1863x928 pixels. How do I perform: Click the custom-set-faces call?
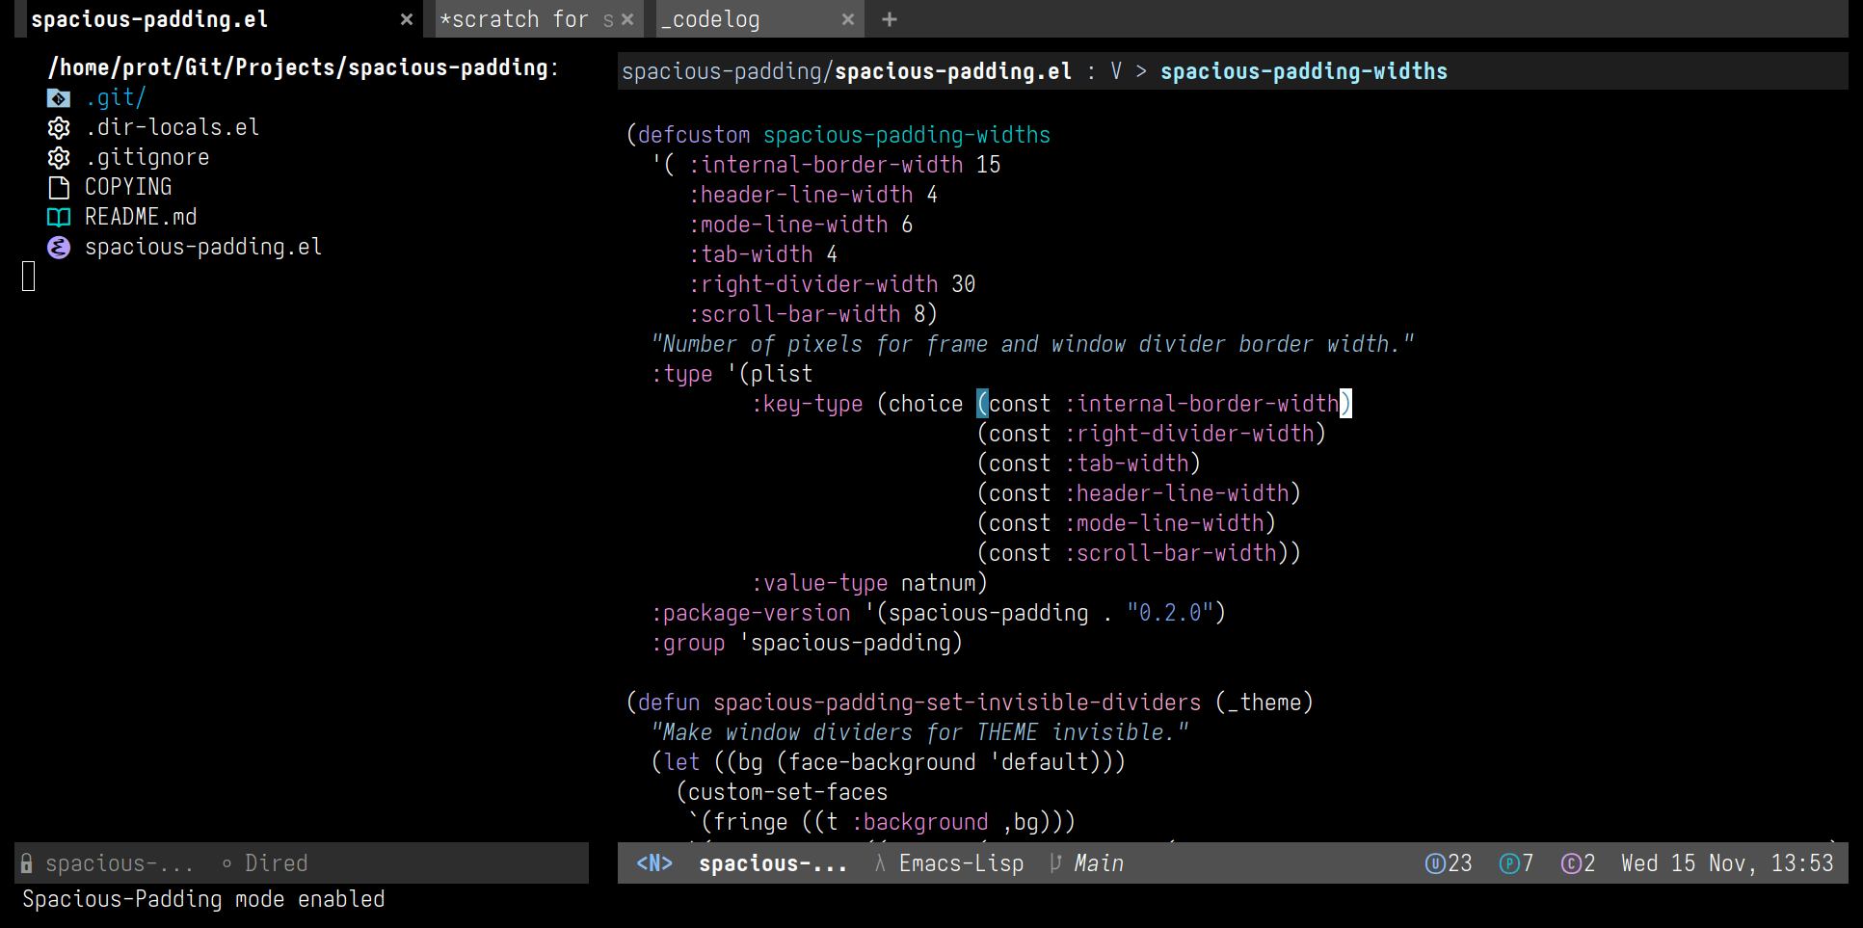tap(788, 792)
